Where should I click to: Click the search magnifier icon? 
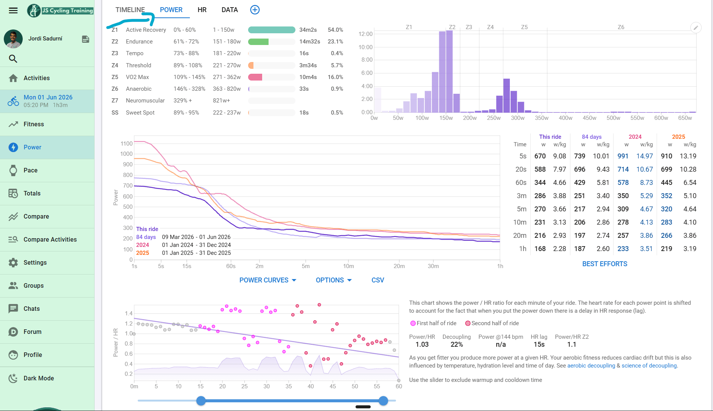13,59
